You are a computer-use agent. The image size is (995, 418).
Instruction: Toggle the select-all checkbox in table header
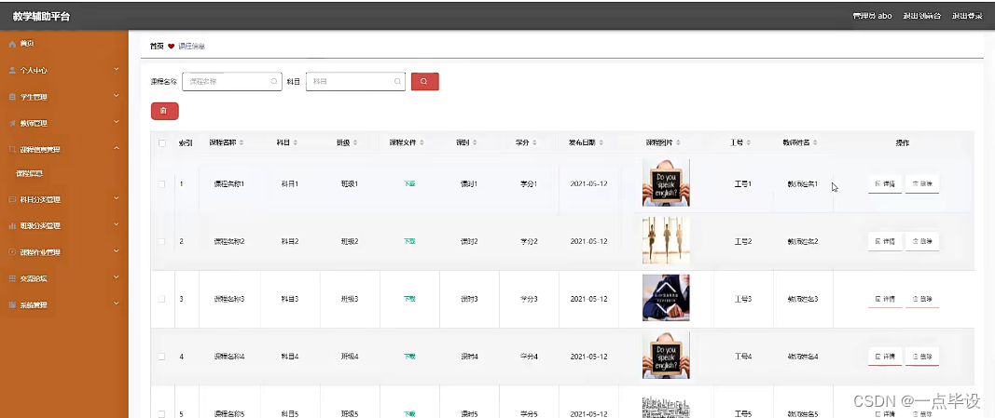(162, 143)
